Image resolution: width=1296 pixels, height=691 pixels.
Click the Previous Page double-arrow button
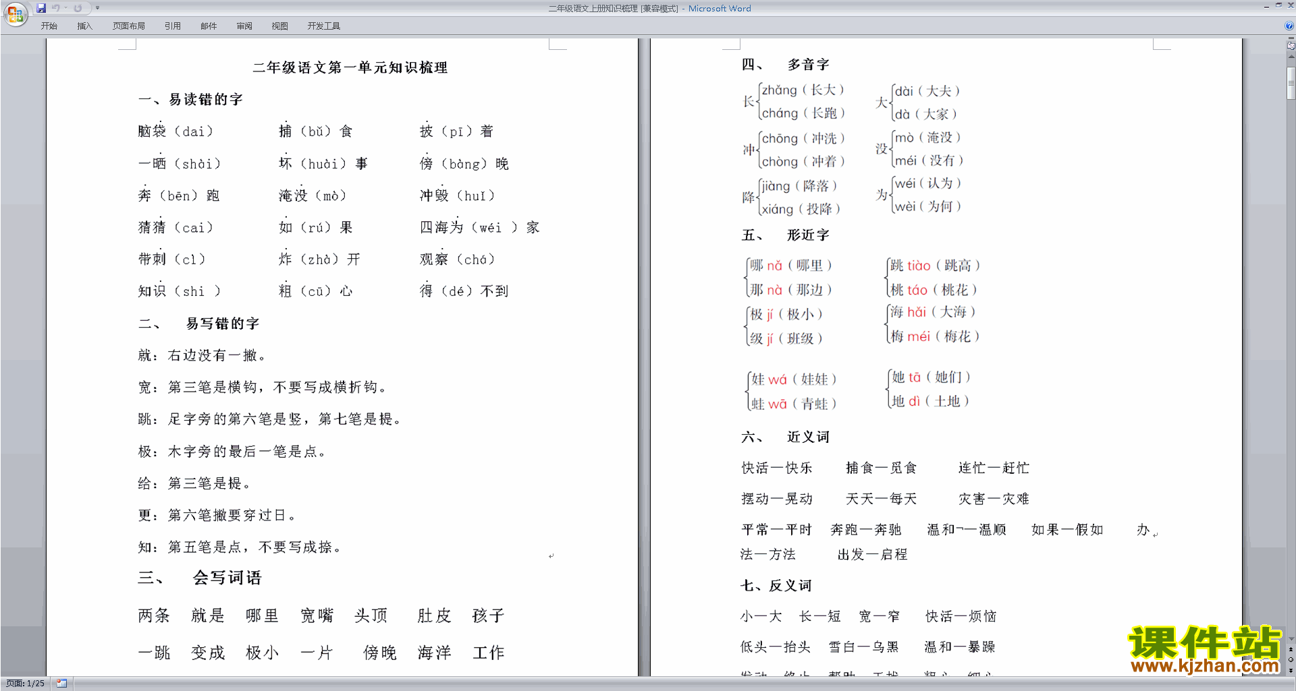(1291, 649)
